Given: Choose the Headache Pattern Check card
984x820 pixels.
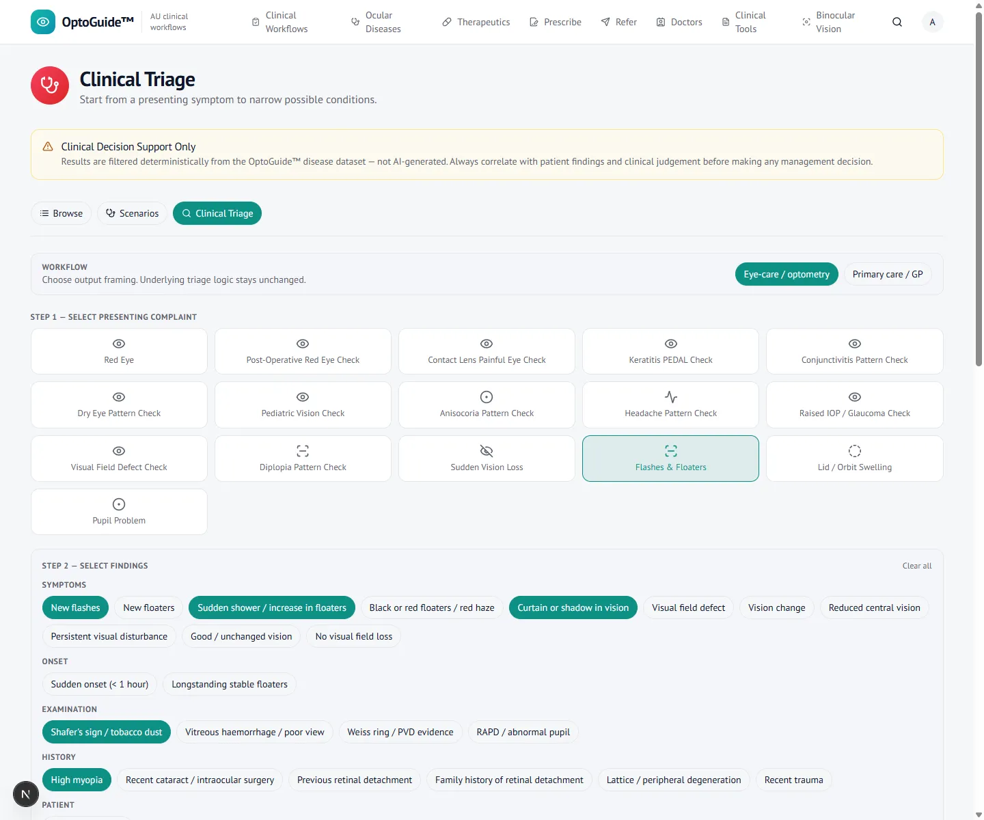Looking at the screenshot, I should coord(670,405).
